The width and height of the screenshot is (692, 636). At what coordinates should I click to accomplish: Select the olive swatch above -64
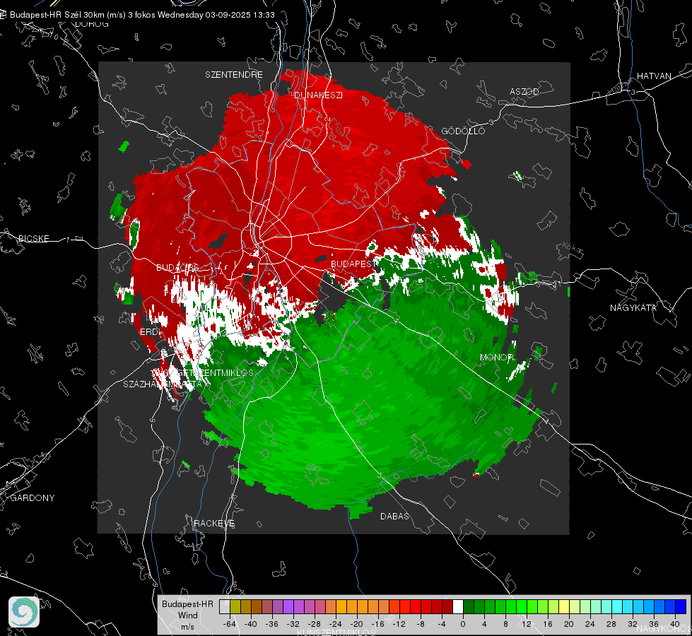(x=235, y=607)
